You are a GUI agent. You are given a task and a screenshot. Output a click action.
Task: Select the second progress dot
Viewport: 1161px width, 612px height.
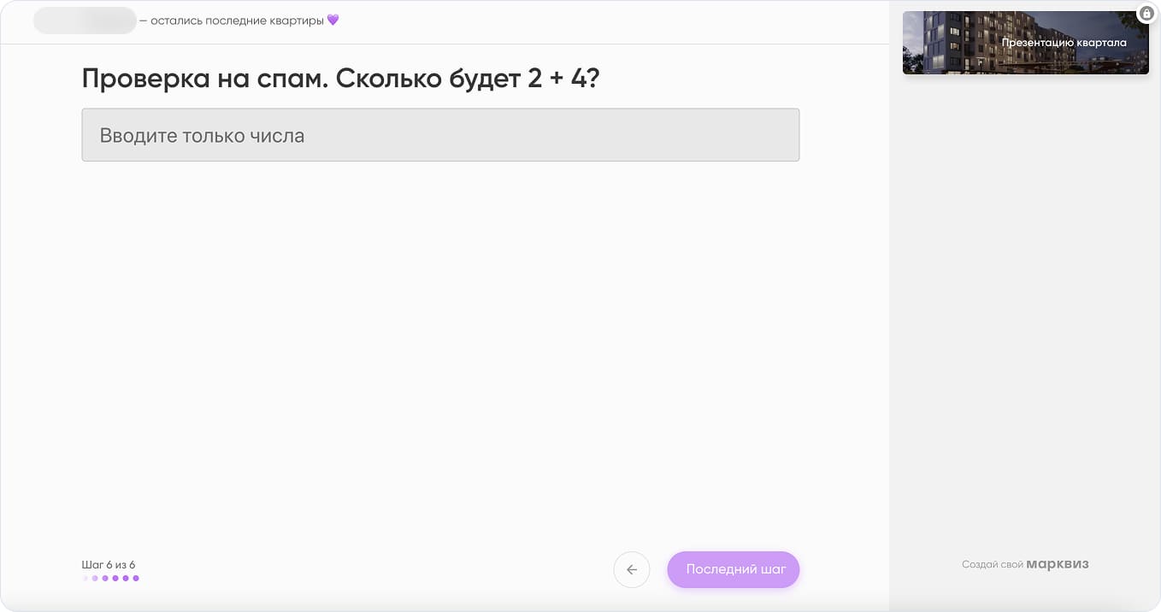[x=95, y=578]
